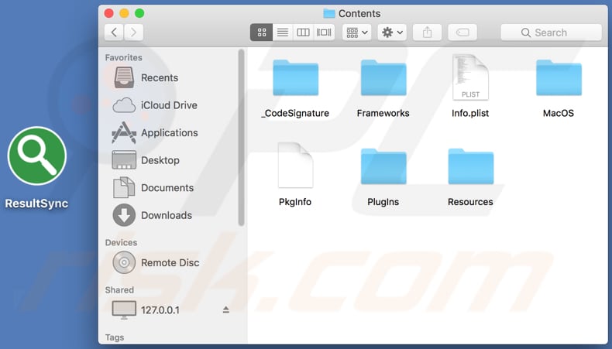Viewport: 612px width, 349px height.
Task: Click the PkgInfo name label
Action: [295, 202]
